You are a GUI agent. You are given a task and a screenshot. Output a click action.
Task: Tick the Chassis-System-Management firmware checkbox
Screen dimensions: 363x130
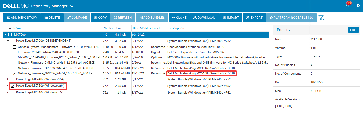(14, 47)
